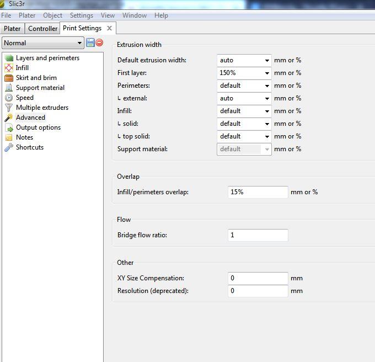Click the "Extrusion width" group heading

139,45
